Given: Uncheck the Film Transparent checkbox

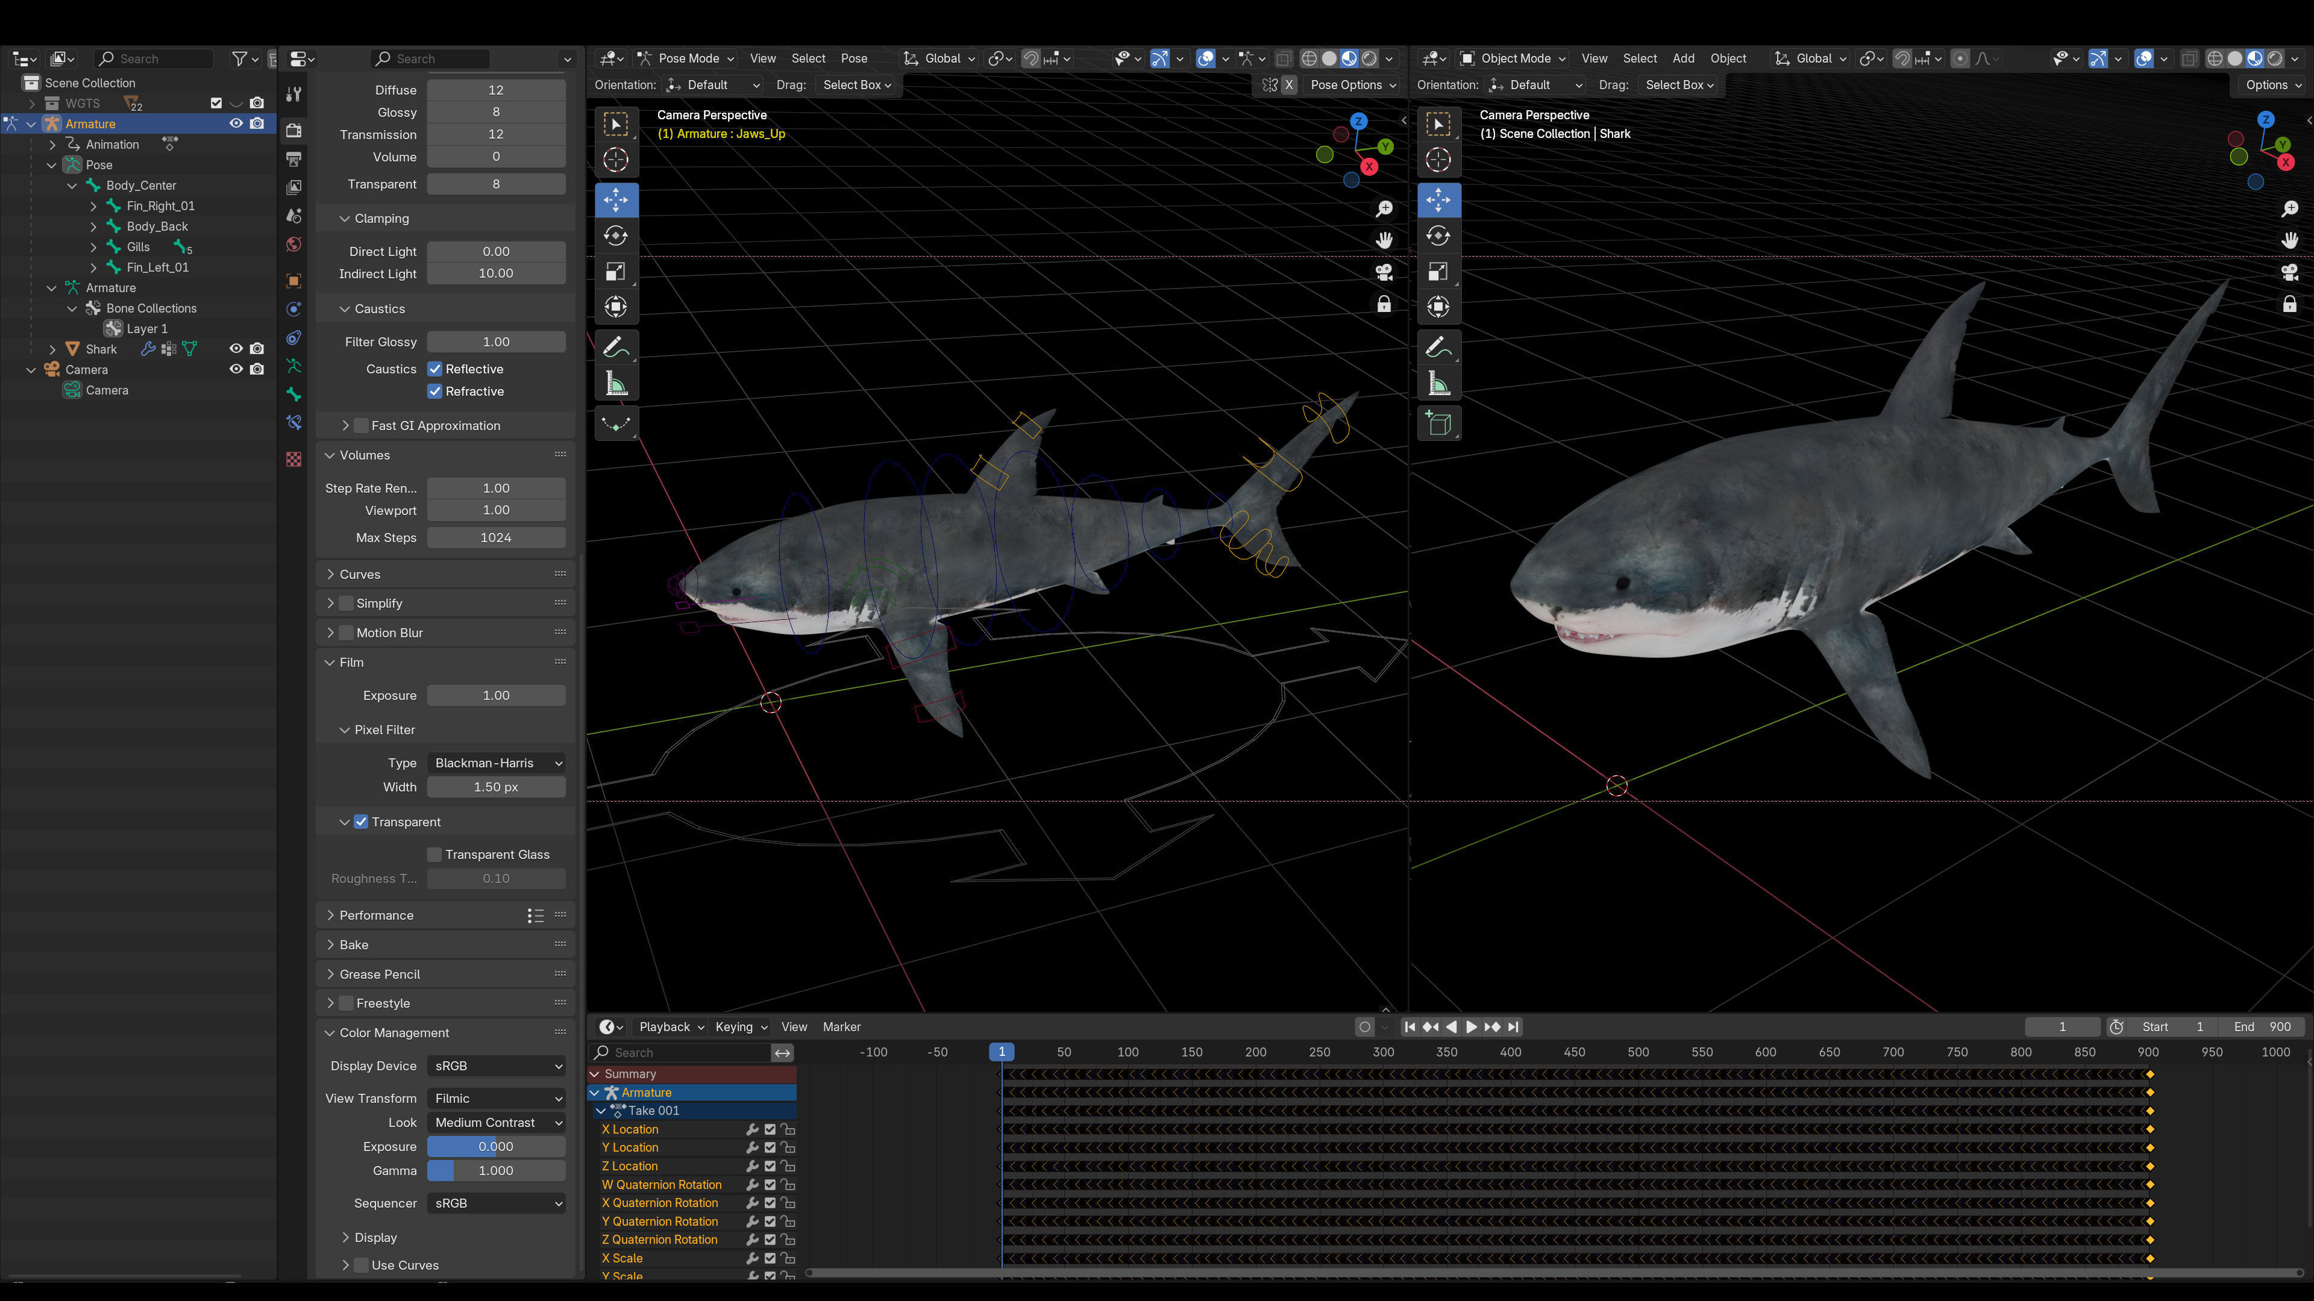Looking at the screenshot, I should point(361,822).
